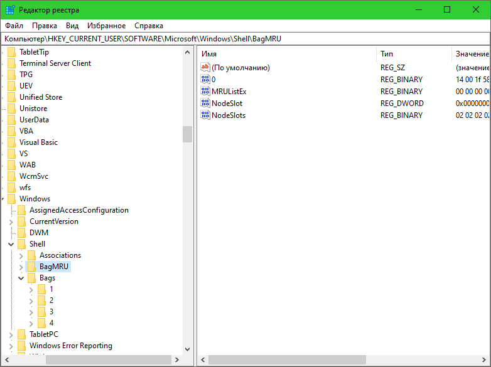The width and height of the screenshot is (491, 367).
Task: Click the Registry Editor app icon in title bar
Action: coord(10,10)
